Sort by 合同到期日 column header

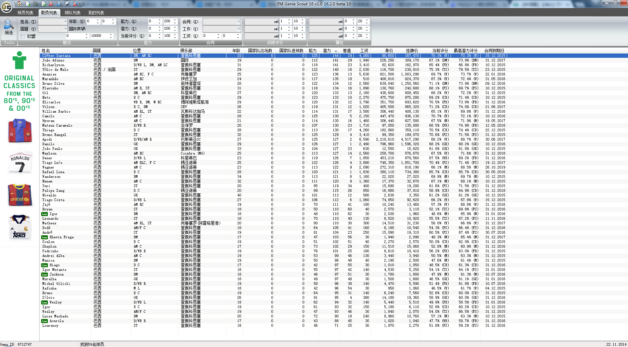[x=494, y=51]
